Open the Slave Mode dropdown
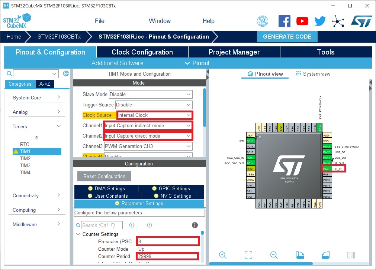The width and height of the screenshot is (376, 270). [x=151, y=94]
